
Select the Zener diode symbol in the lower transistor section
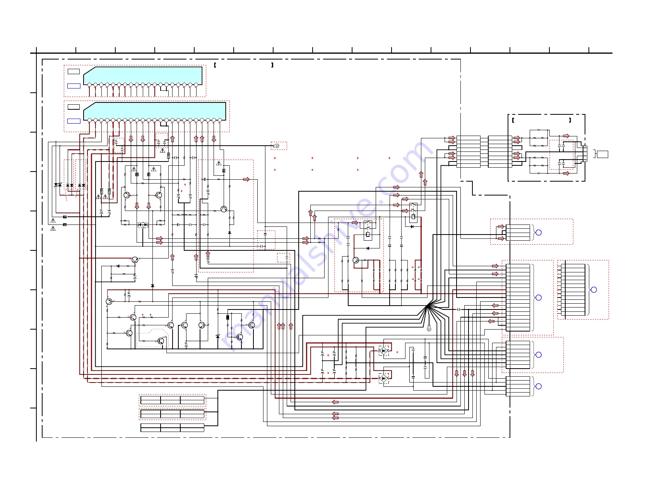[218, 337]
